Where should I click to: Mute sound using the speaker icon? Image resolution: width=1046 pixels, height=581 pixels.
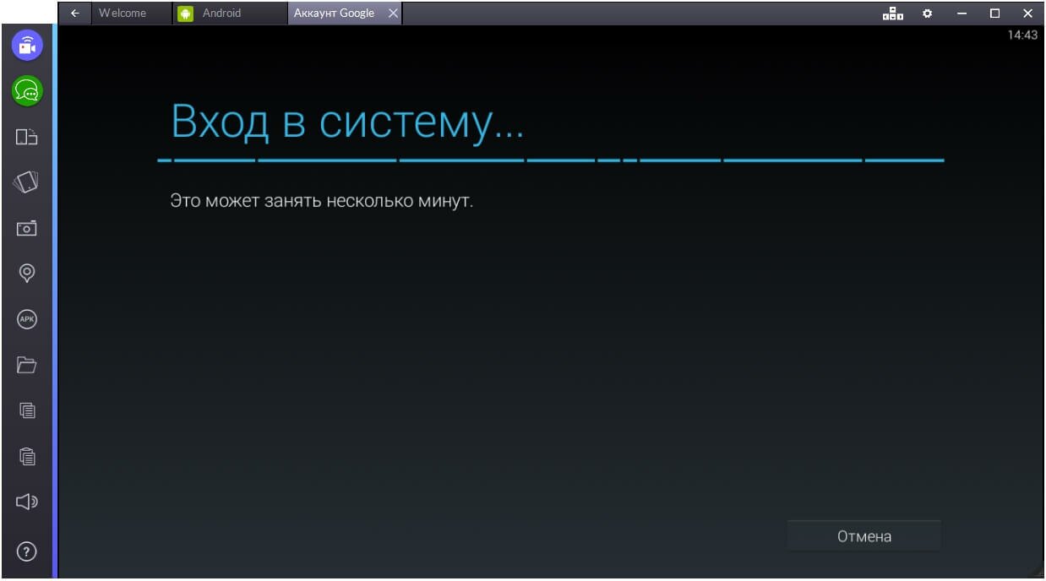click(x=27, y=502)
